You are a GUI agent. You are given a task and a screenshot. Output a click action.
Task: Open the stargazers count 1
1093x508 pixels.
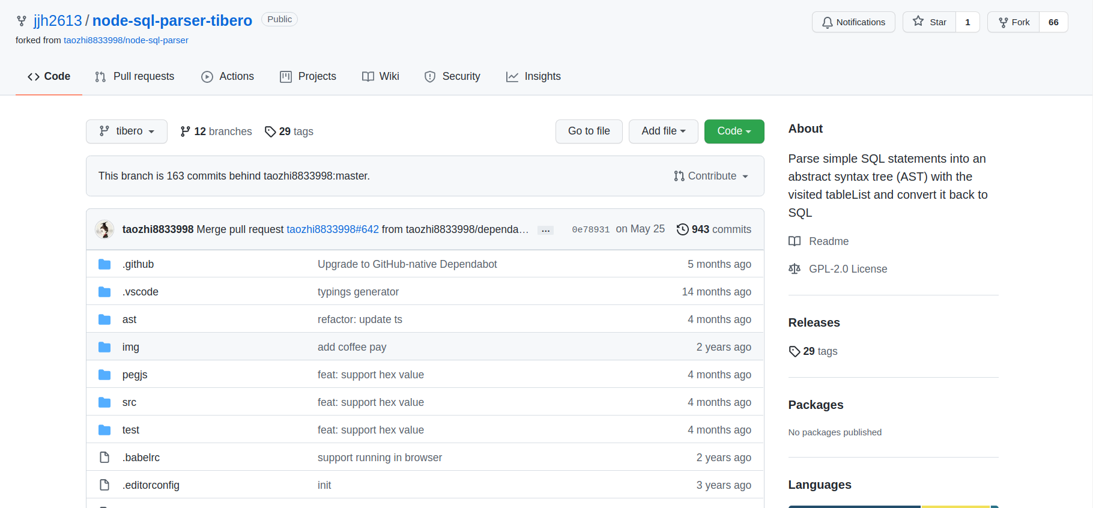click(x=967, y=22)
